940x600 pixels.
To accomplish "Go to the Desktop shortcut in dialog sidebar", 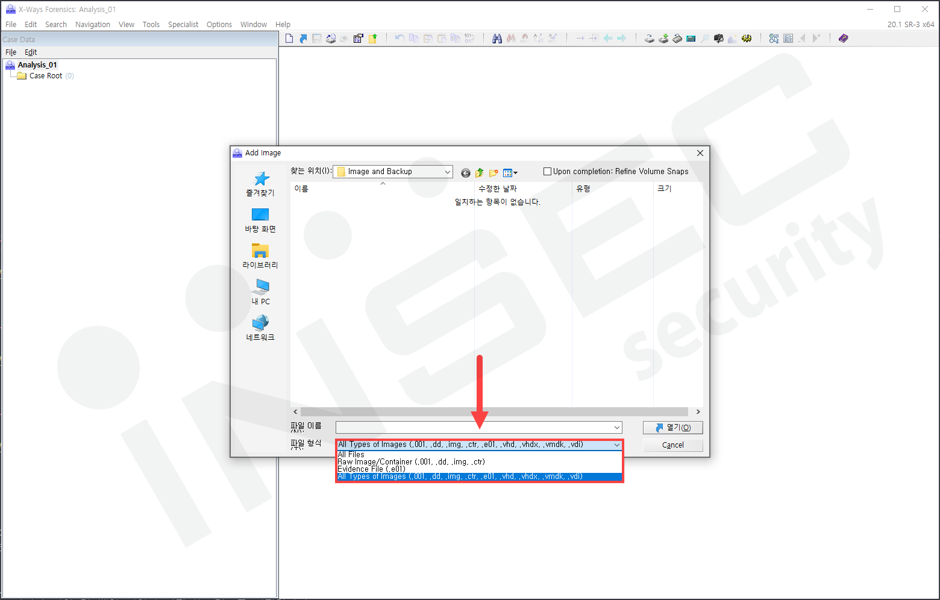I will [x=260, y=220].
